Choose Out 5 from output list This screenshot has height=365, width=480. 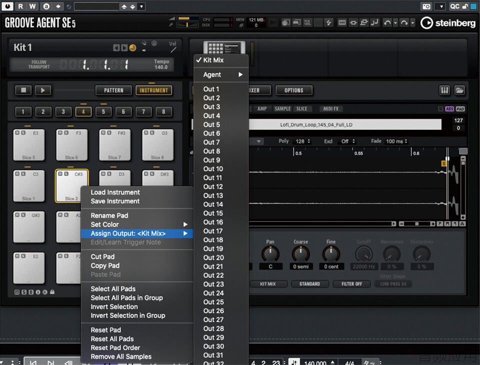(x=221, y=124)
